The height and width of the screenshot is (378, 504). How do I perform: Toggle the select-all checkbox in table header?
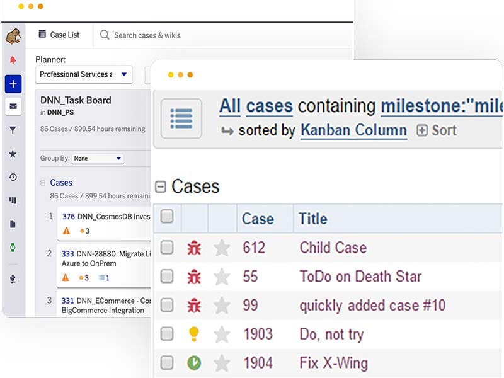(167, 217)
